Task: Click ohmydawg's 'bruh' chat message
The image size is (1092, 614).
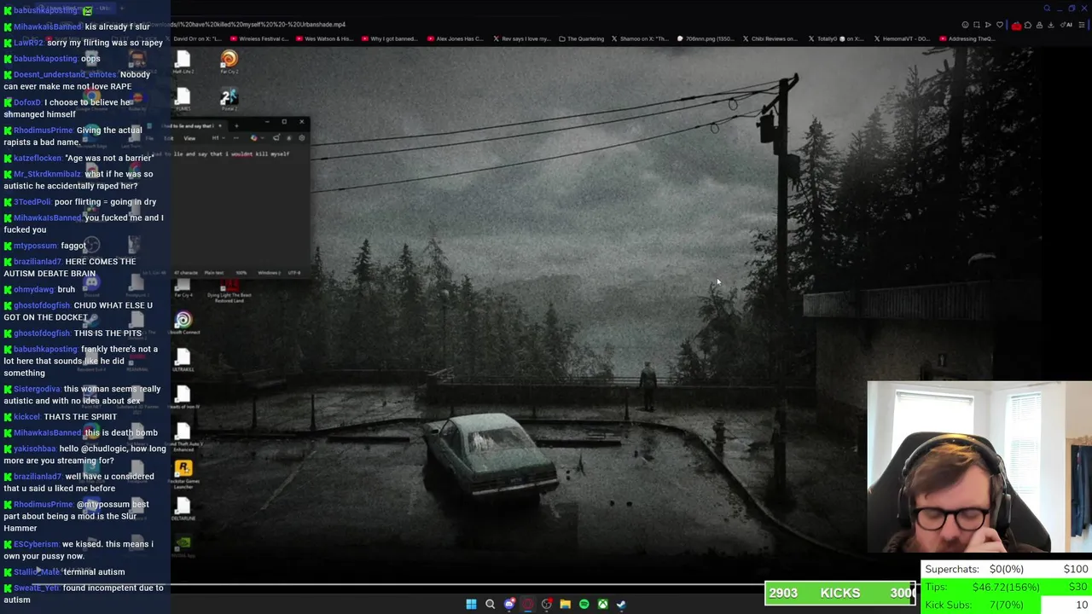Action: (67, 289)
